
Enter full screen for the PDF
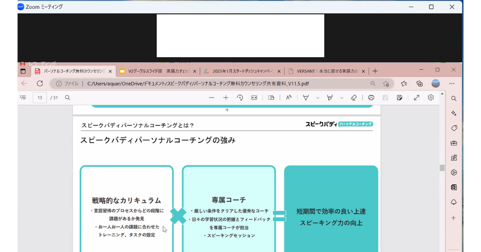[417, 98]
